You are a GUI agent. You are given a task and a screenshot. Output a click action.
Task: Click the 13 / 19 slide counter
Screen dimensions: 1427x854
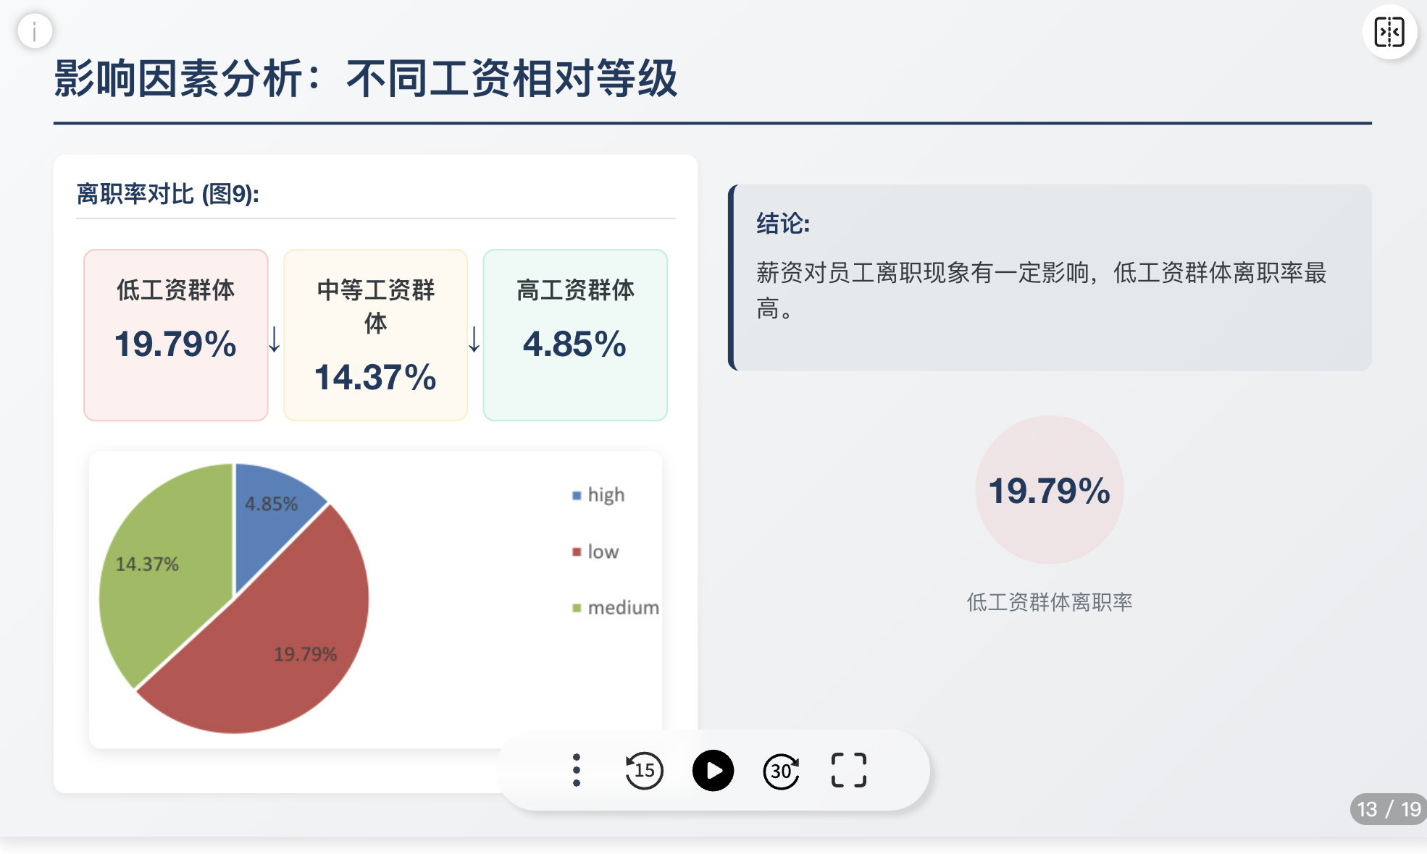(x=1388, y=808)
